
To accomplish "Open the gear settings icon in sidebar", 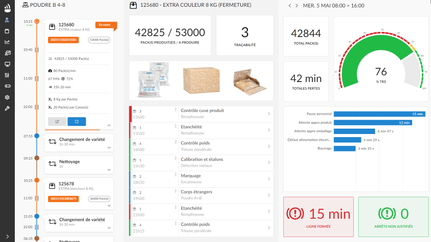I will [x=7, y=97].
